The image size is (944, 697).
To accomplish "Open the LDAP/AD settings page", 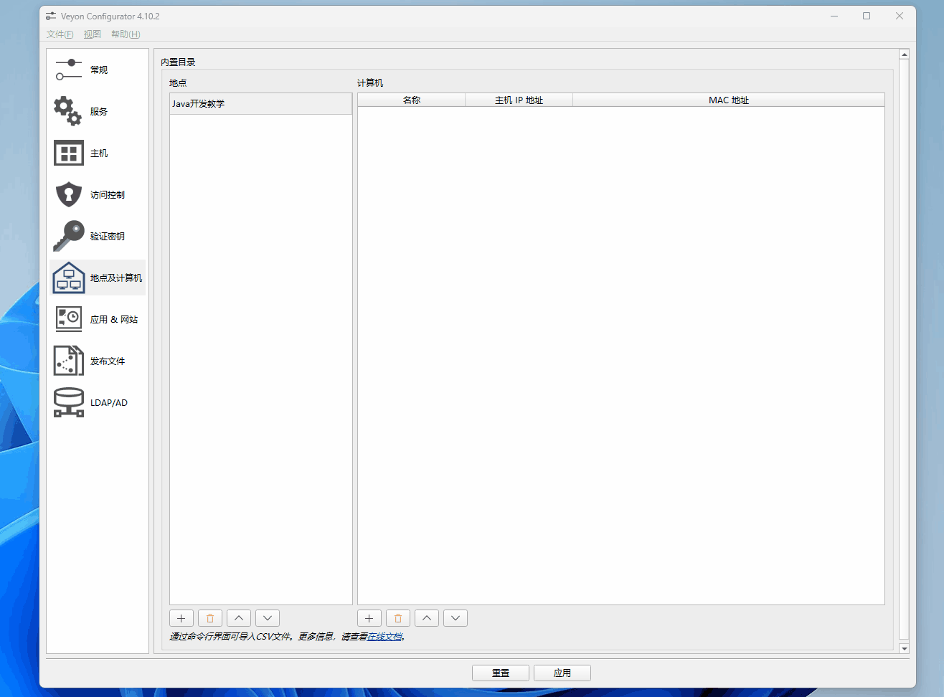I will tap(98, 402).
